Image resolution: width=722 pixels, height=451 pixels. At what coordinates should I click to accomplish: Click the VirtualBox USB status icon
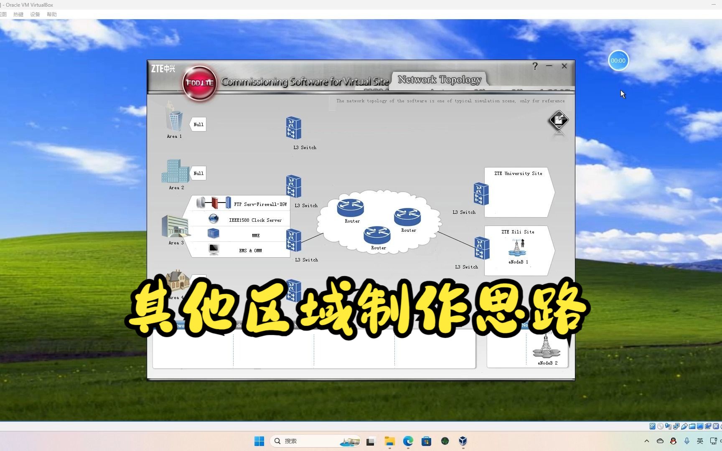(684, 426)
